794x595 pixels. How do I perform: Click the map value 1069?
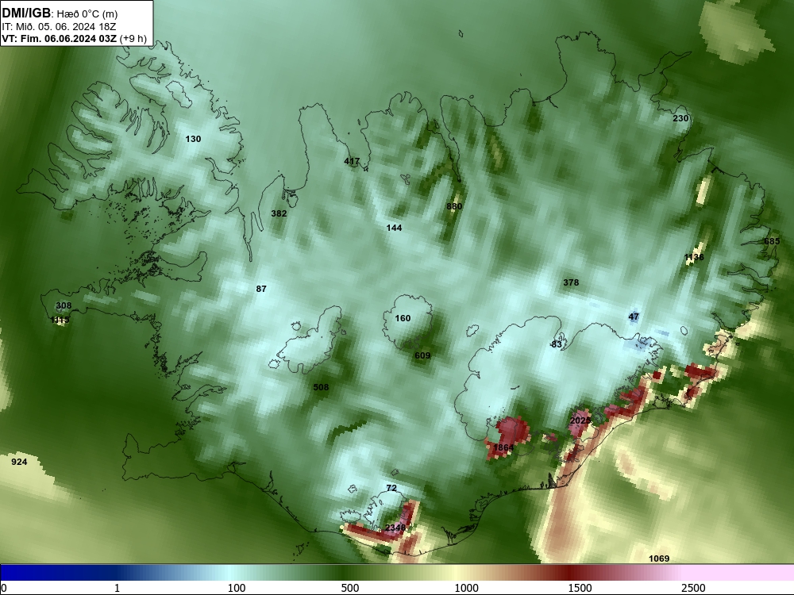(659, 559)
